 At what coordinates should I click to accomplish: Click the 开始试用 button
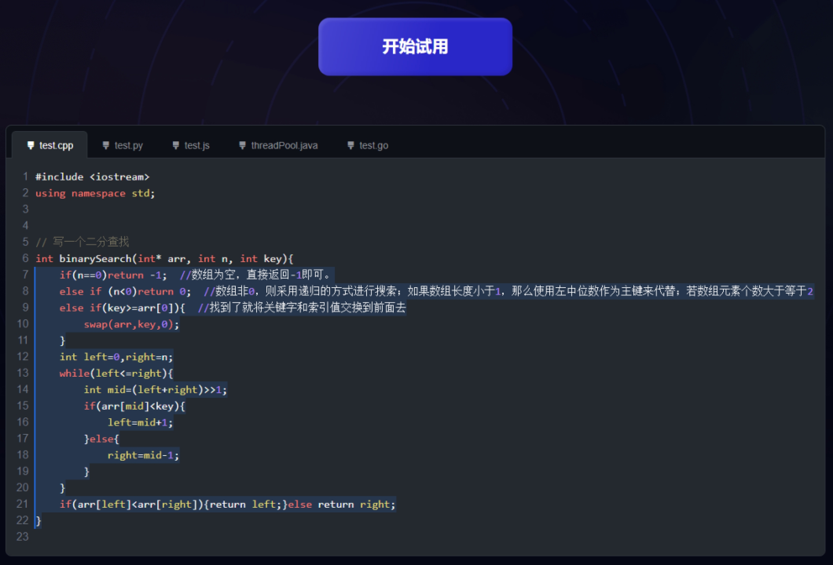pos(415,47)
